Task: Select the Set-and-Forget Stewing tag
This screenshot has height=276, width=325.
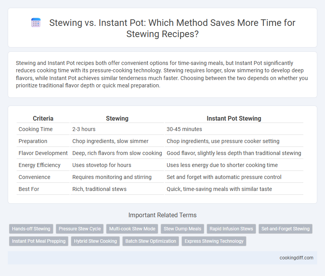Action: click(x=286, y=229)
